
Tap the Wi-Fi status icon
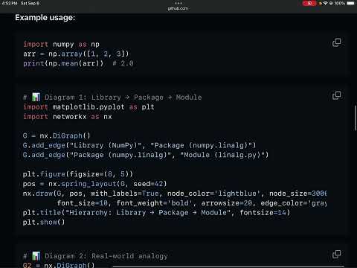click(325, 3)
